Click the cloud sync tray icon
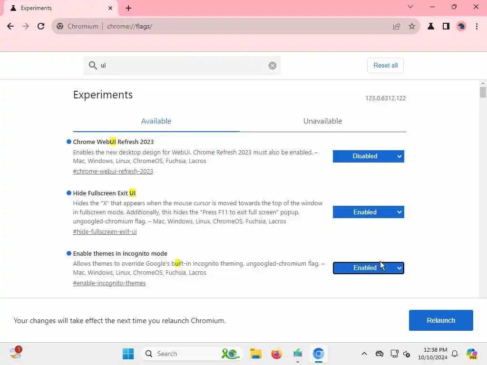This screenshot has height=365, width=487. point(379,354)
